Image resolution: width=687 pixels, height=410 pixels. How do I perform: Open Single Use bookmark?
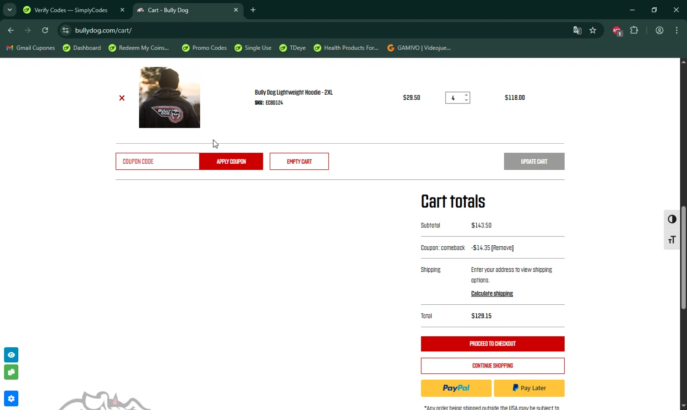[253, 48]
